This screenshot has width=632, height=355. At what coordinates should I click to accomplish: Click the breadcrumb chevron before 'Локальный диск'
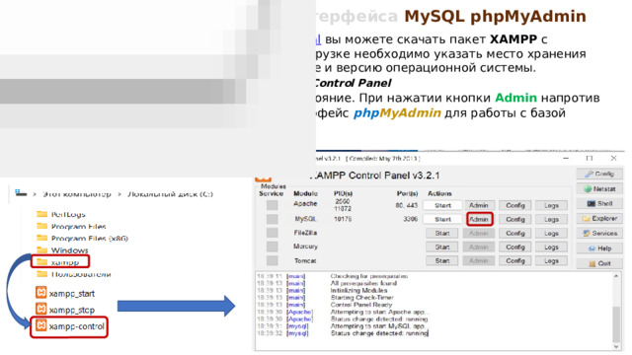(x=119, y=194)
